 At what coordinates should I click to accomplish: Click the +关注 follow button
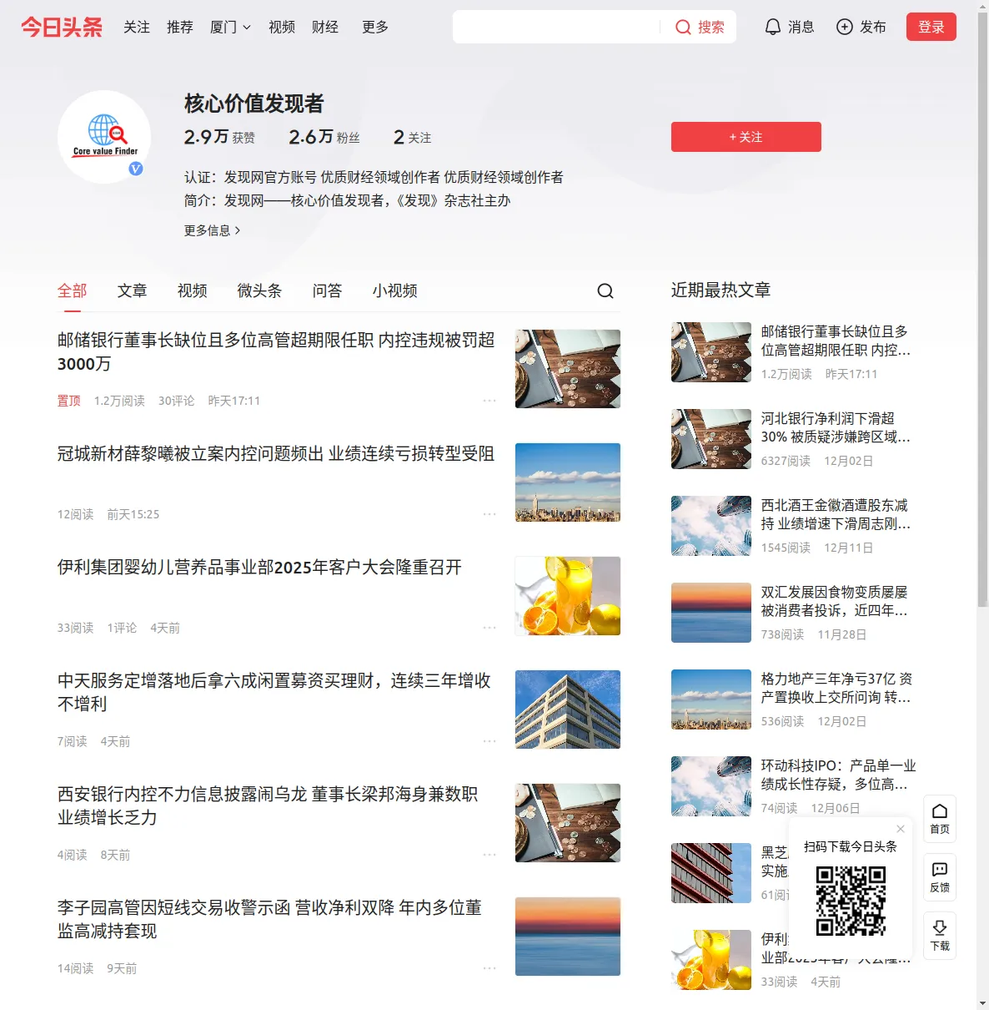coord(746,137)
